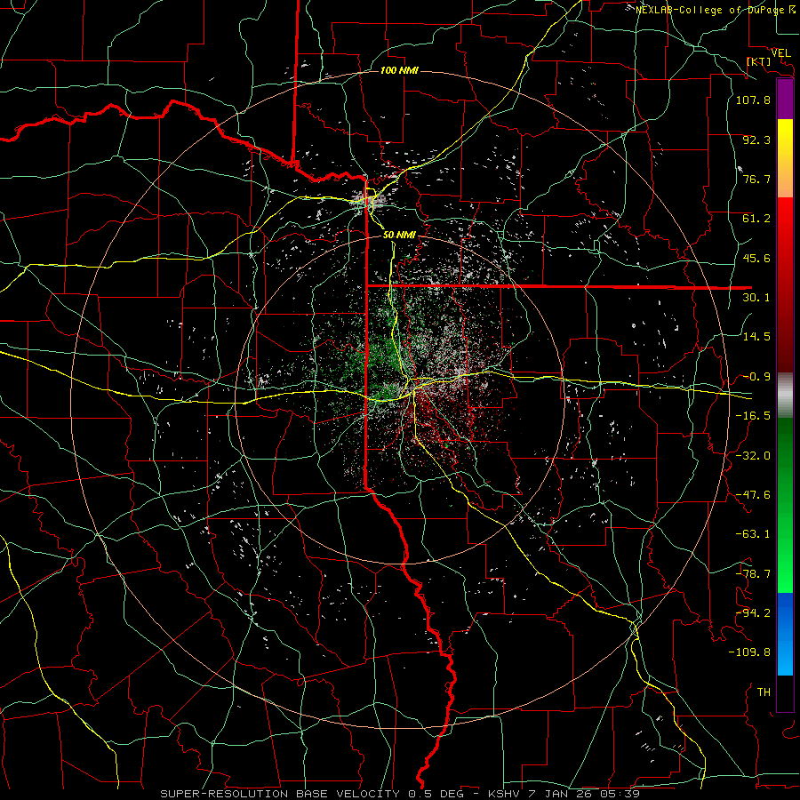Click the 92.3 scale value
800x800 pixels.
pyautogui.click(x=756, y=140)
